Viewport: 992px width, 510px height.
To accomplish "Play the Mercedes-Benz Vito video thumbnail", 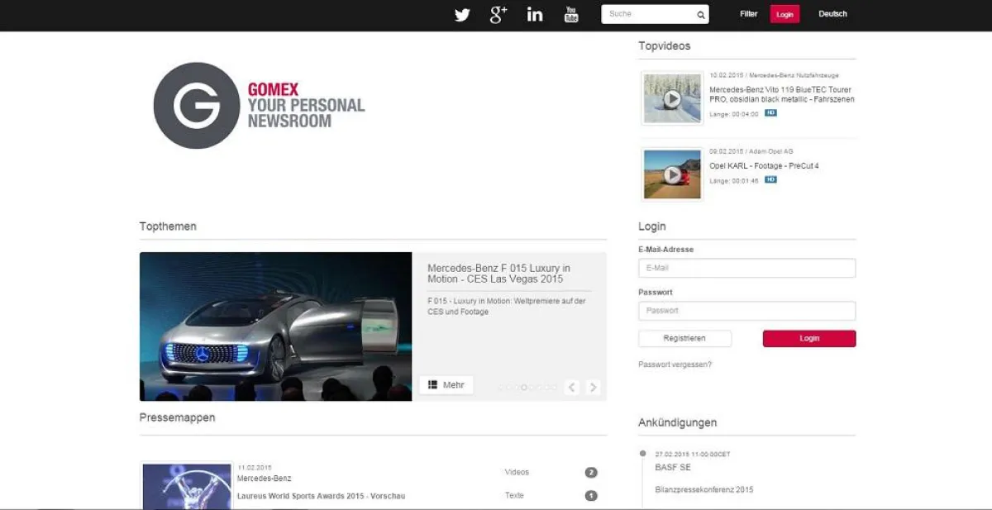I will [x=672, y=99].
